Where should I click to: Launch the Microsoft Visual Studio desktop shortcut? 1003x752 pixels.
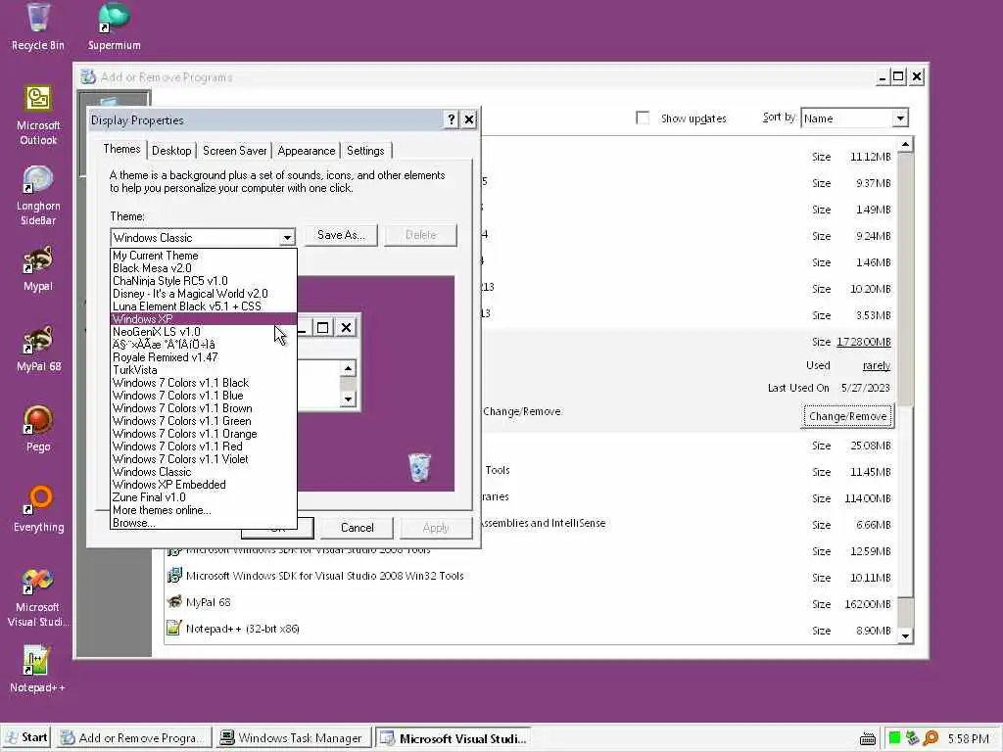[x=38, y=598]
